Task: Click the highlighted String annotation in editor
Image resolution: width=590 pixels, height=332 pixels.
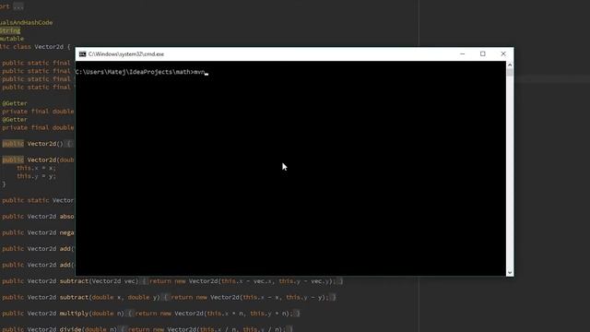Action: point(10,30)
